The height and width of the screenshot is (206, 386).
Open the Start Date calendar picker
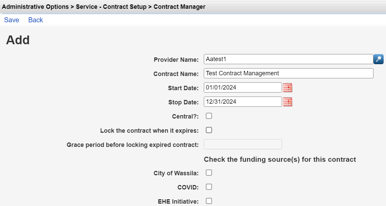pyautogui.click(x=287, y=88)
